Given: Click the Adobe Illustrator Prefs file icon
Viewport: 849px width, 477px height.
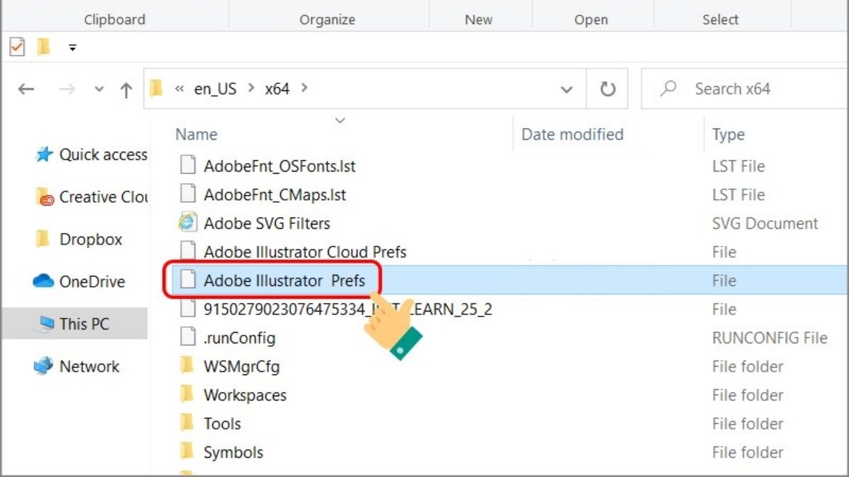Looking at the screenshot, I should (187, 281).
